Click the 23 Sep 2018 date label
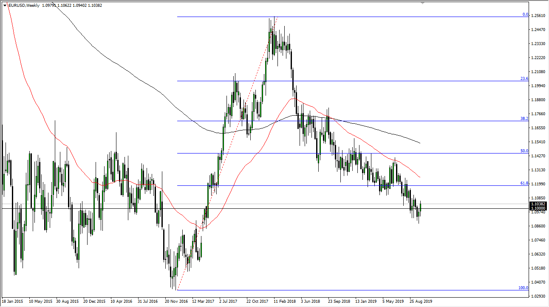The image size is (549, 307). click(x=339, y=301)
